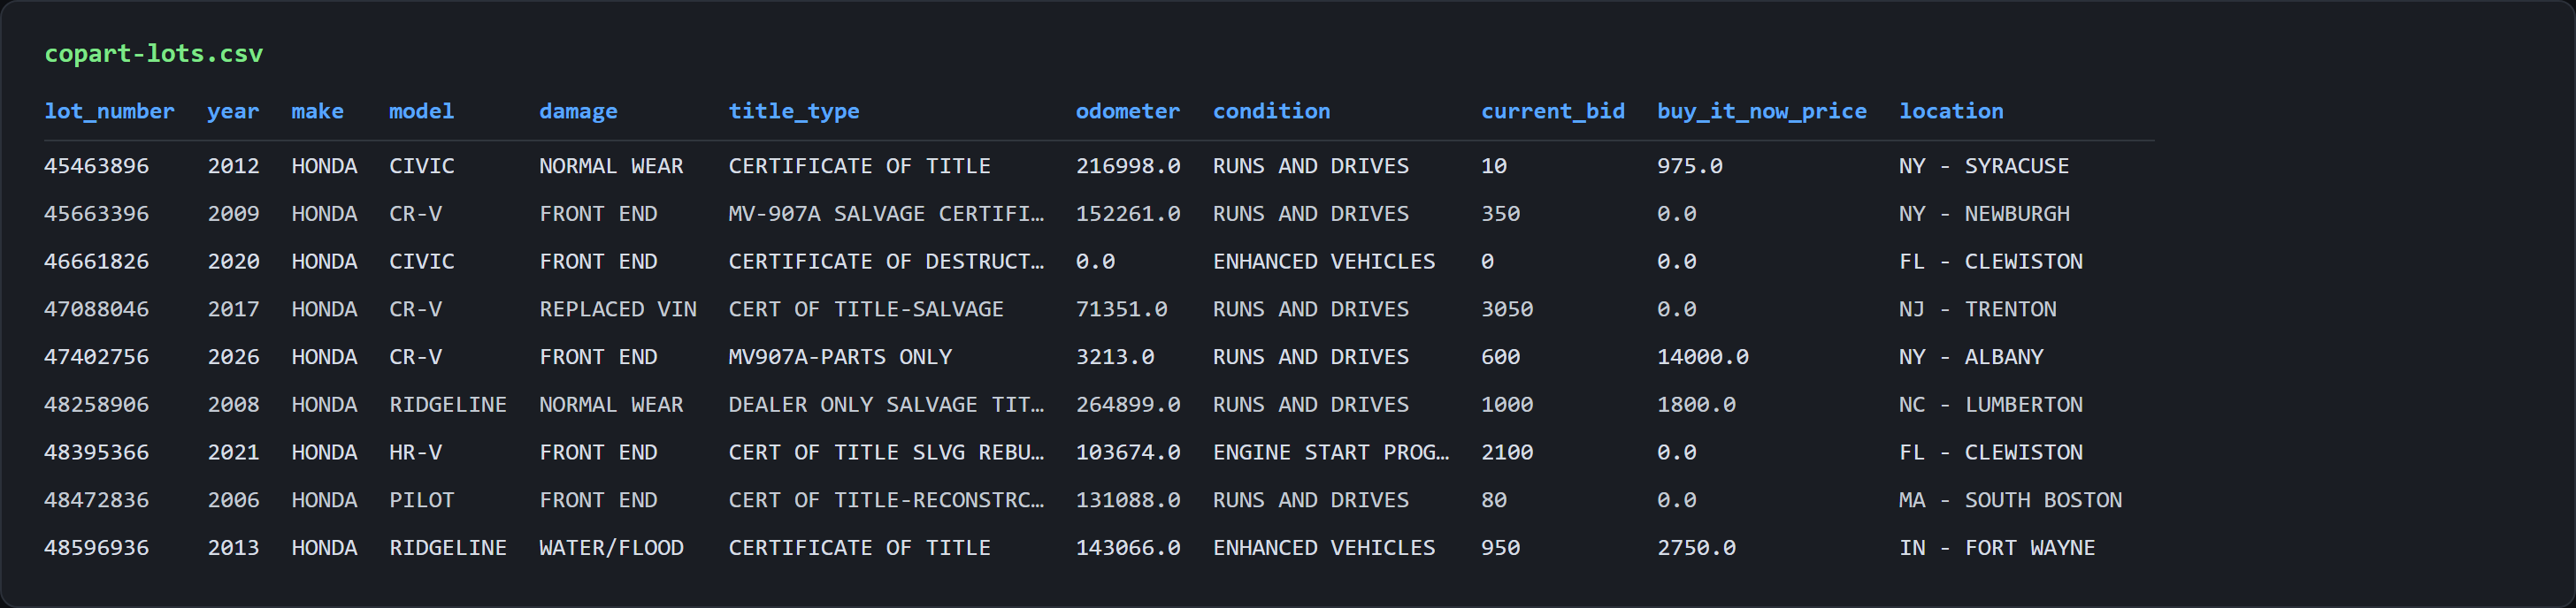
Task: Click buy it now price 1800.0
Action: (x=1696, y=405)
